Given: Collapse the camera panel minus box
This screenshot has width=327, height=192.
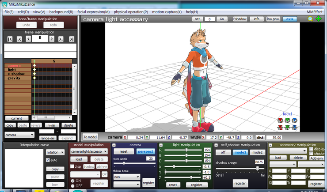Looking at the screenshot, I should (114, 145).
